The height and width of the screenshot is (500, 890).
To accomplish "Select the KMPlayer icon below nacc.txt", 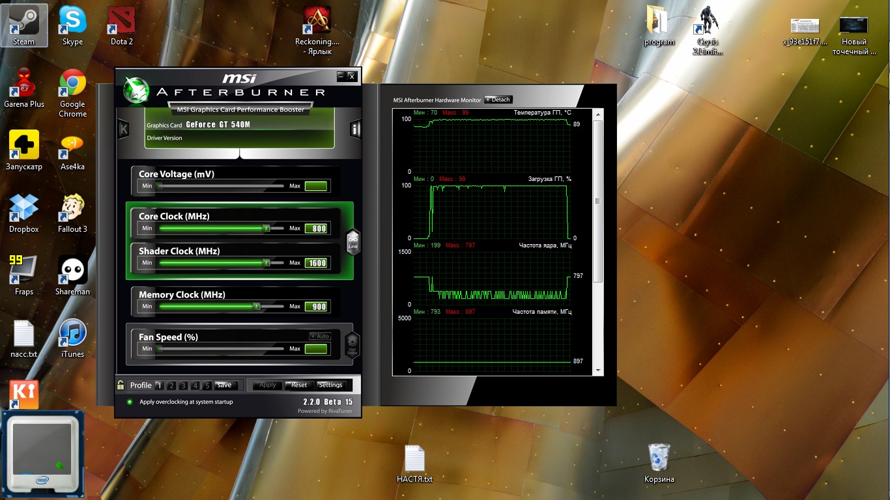I will [x=24, y=395].
